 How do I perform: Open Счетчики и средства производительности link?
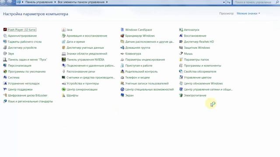(91, 78)
